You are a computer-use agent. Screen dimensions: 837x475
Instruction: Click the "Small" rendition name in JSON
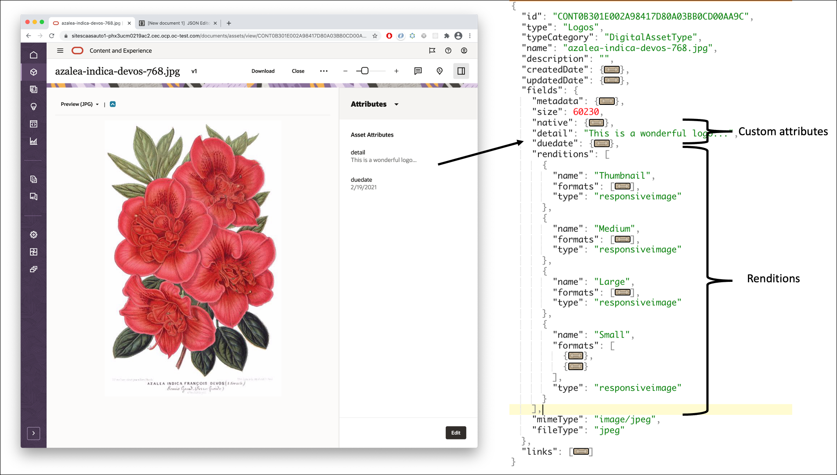612,335
